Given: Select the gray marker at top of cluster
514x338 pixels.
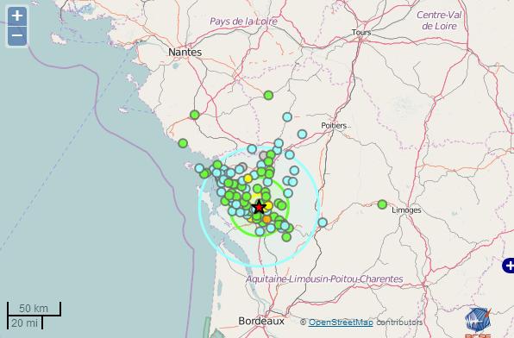Looking at the screenshot, I should (x=263, y=155).
